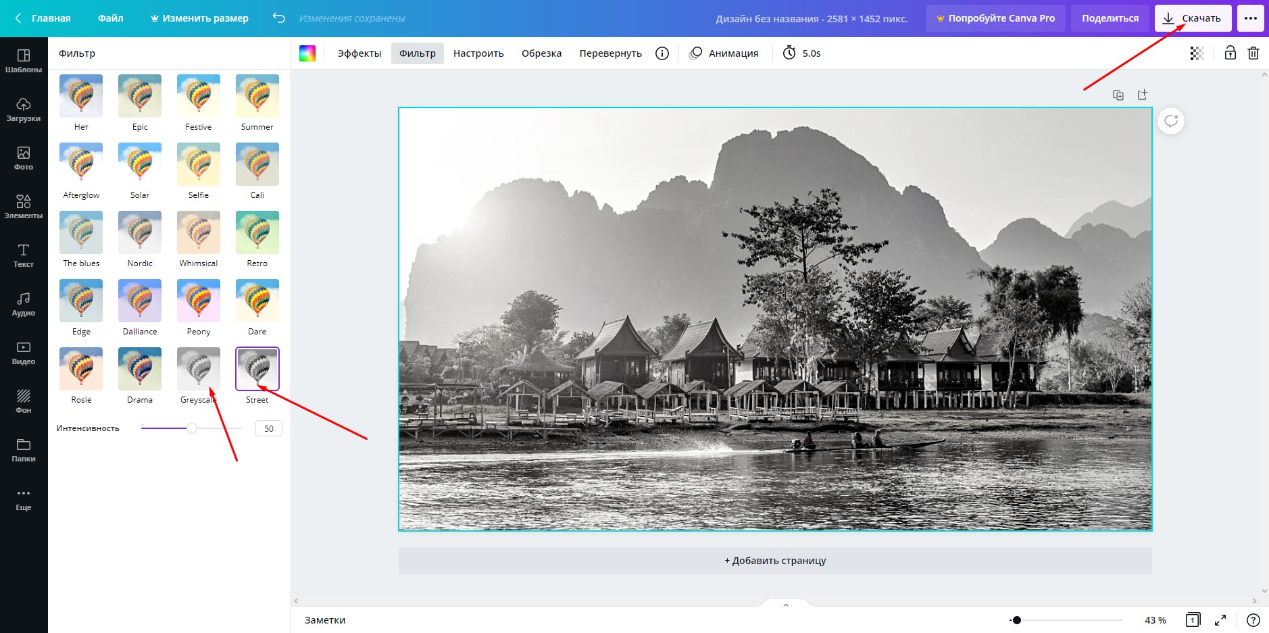Remove filters by choosing Нет
This screenshot has height=633, width=1269.
pos(80,96)
